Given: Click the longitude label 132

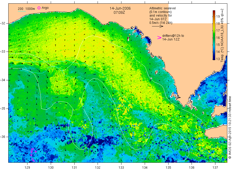Looking at the screenshot, I should coord(98,168).
